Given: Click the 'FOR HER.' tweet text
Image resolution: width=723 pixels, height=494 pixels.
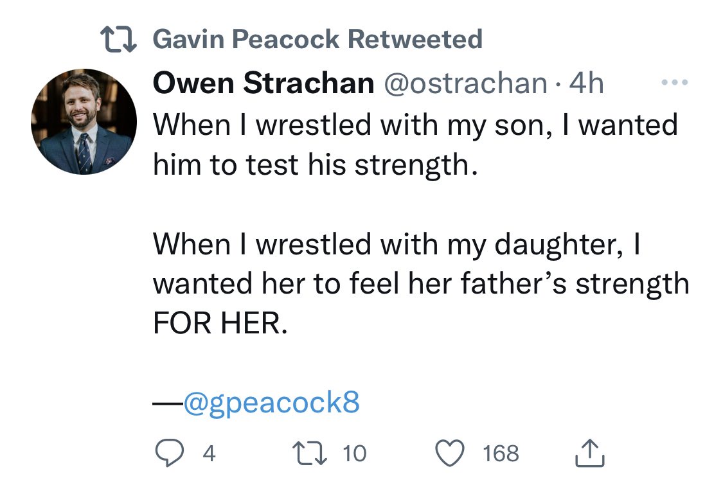Looking at the screenshot, I should point(220,323).
